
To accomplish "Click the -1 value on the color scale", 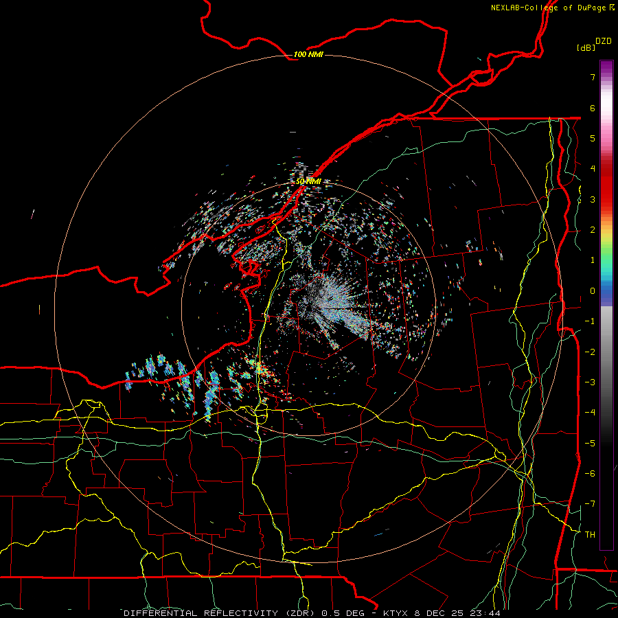I will (x=590, y=321).
